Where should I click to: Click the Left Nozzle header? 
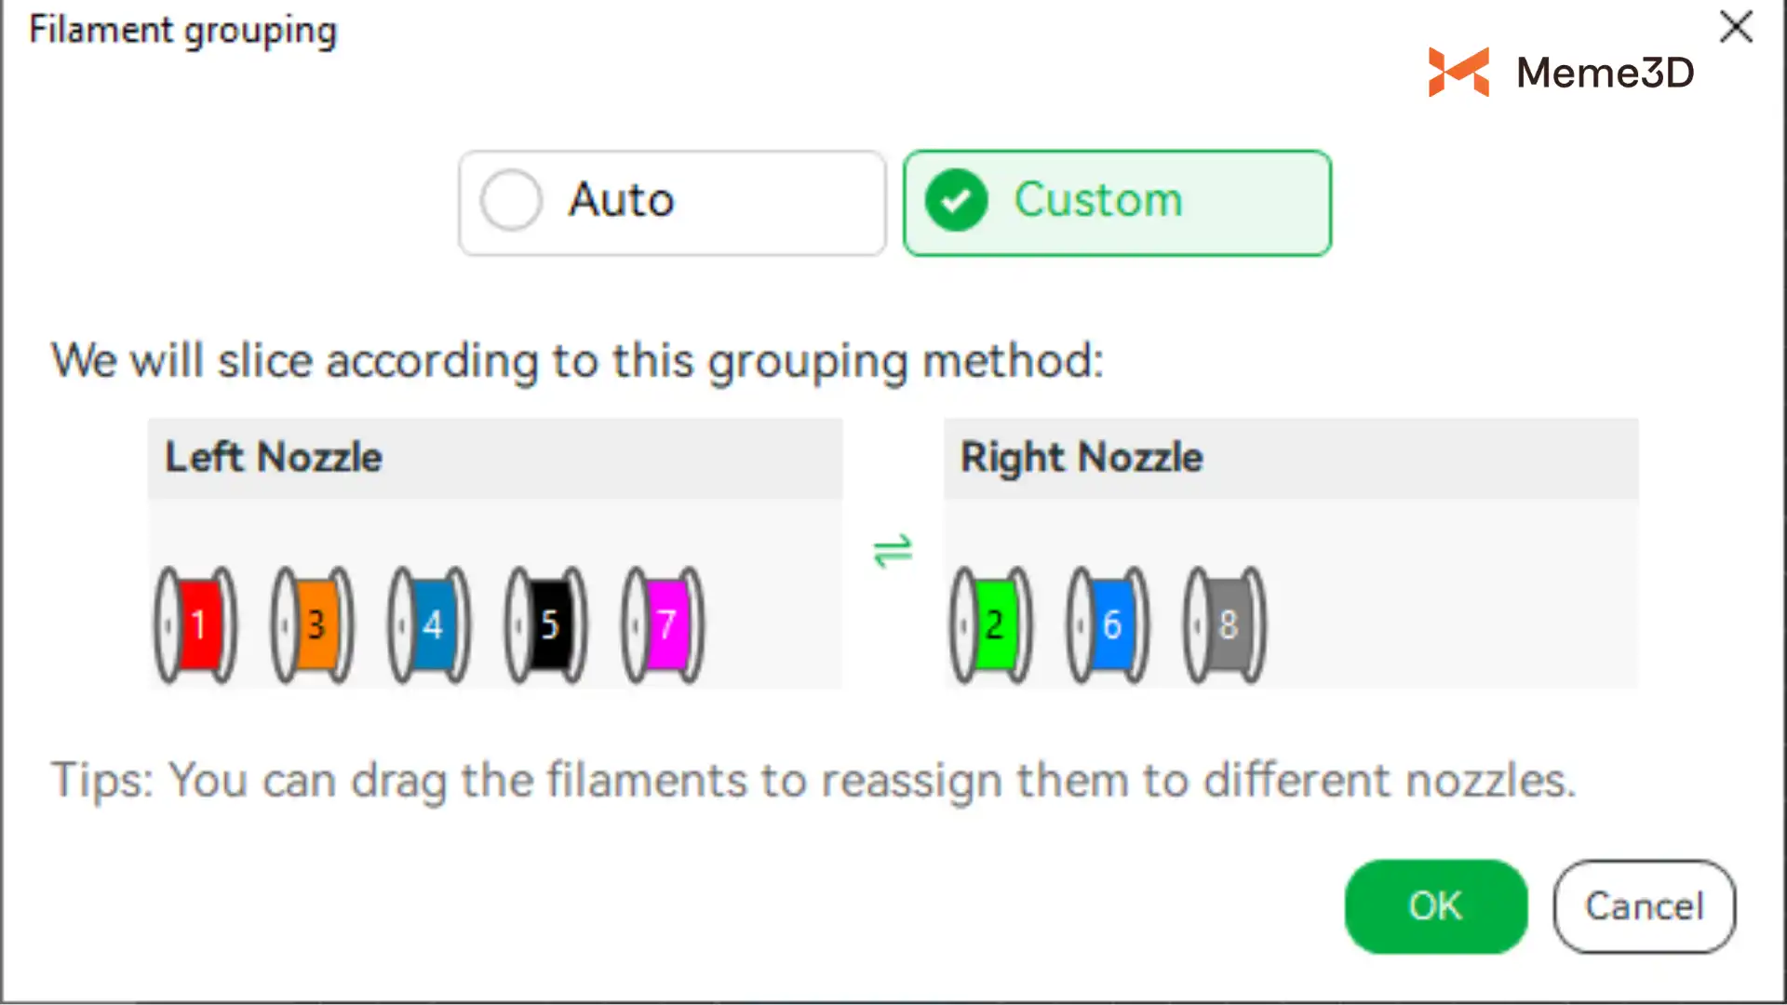pos(274,458)
